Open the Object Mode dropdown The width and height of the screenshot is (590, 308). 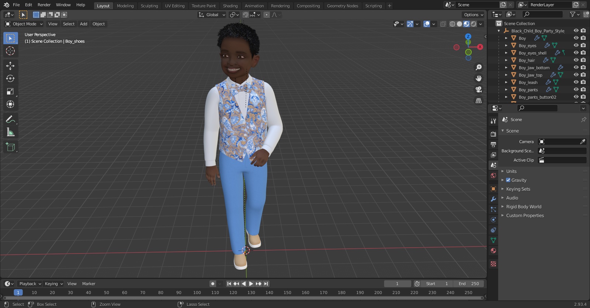pyautogui.click(x=24, y=24)
